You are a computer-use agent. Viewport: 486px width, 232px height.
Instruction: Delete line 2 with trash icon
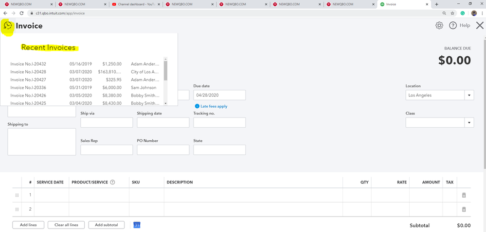[464, 210]
